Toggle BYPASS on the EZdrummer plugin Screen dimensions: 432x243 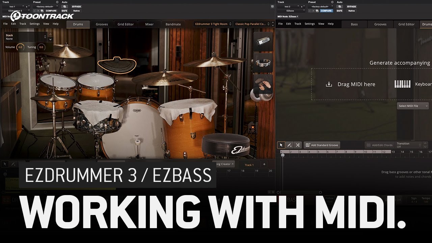pos(77,6)
